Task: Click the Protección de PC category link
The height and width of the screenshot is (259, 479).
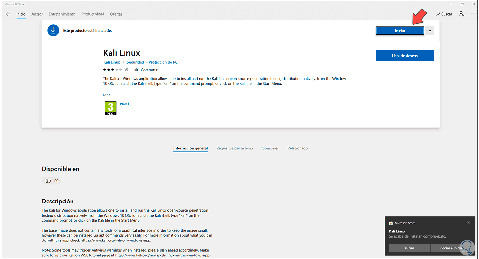Action: coord(163,62)
